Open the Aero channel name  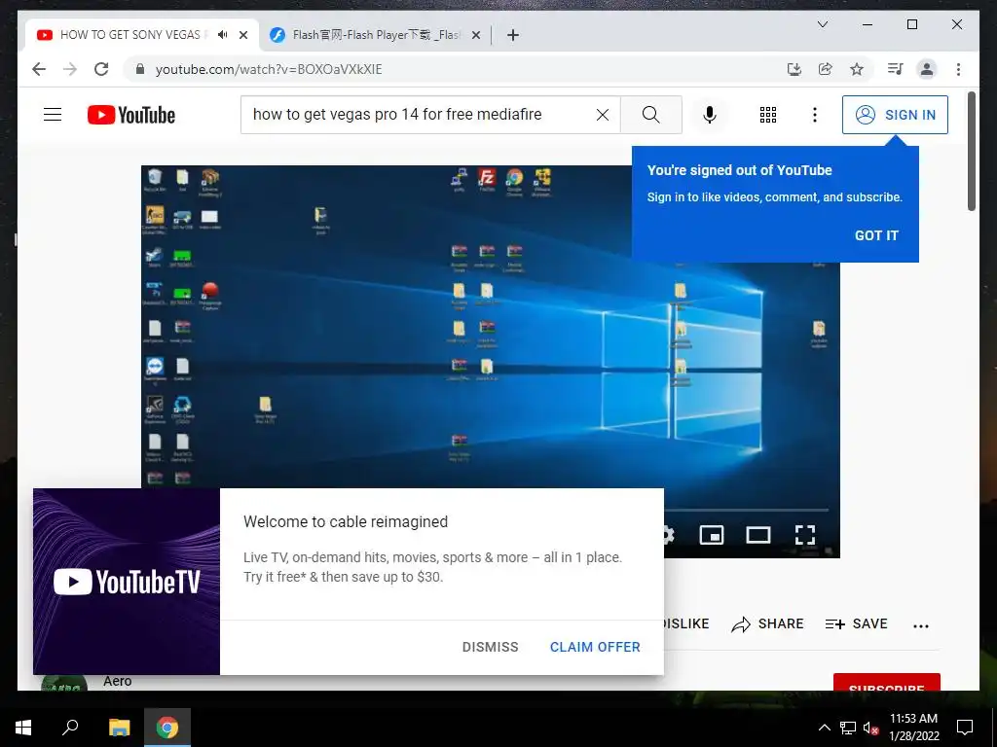[x=118, y=681]
